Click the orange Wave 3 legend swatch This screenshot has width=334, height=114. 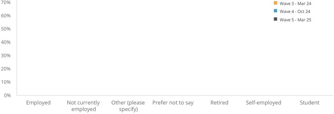coord(275,3)
